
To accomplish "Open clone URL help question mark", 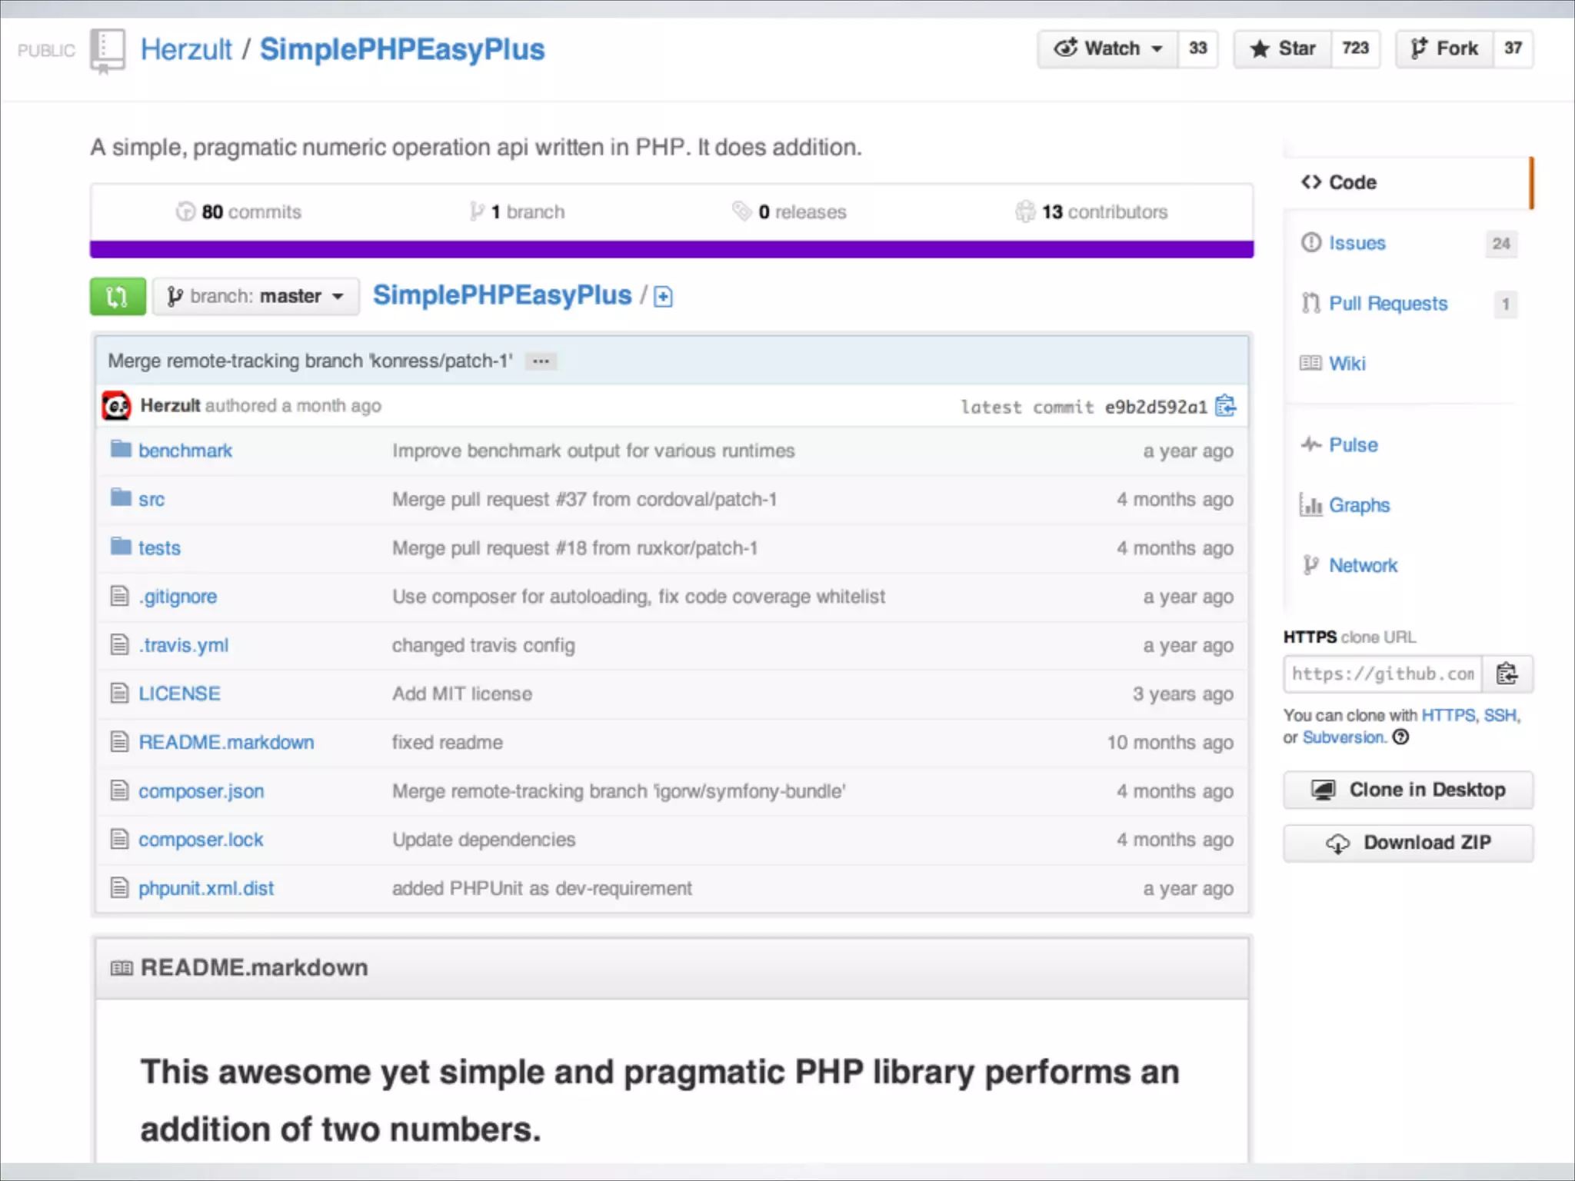I will click(x=1401, y=737).
